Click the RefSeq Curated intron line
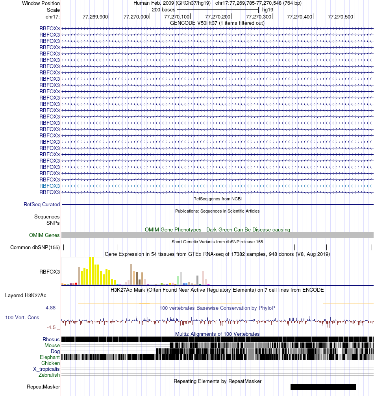Image resolution: width=374 pixels, height=396 pixels. click(x=217, y=204)
